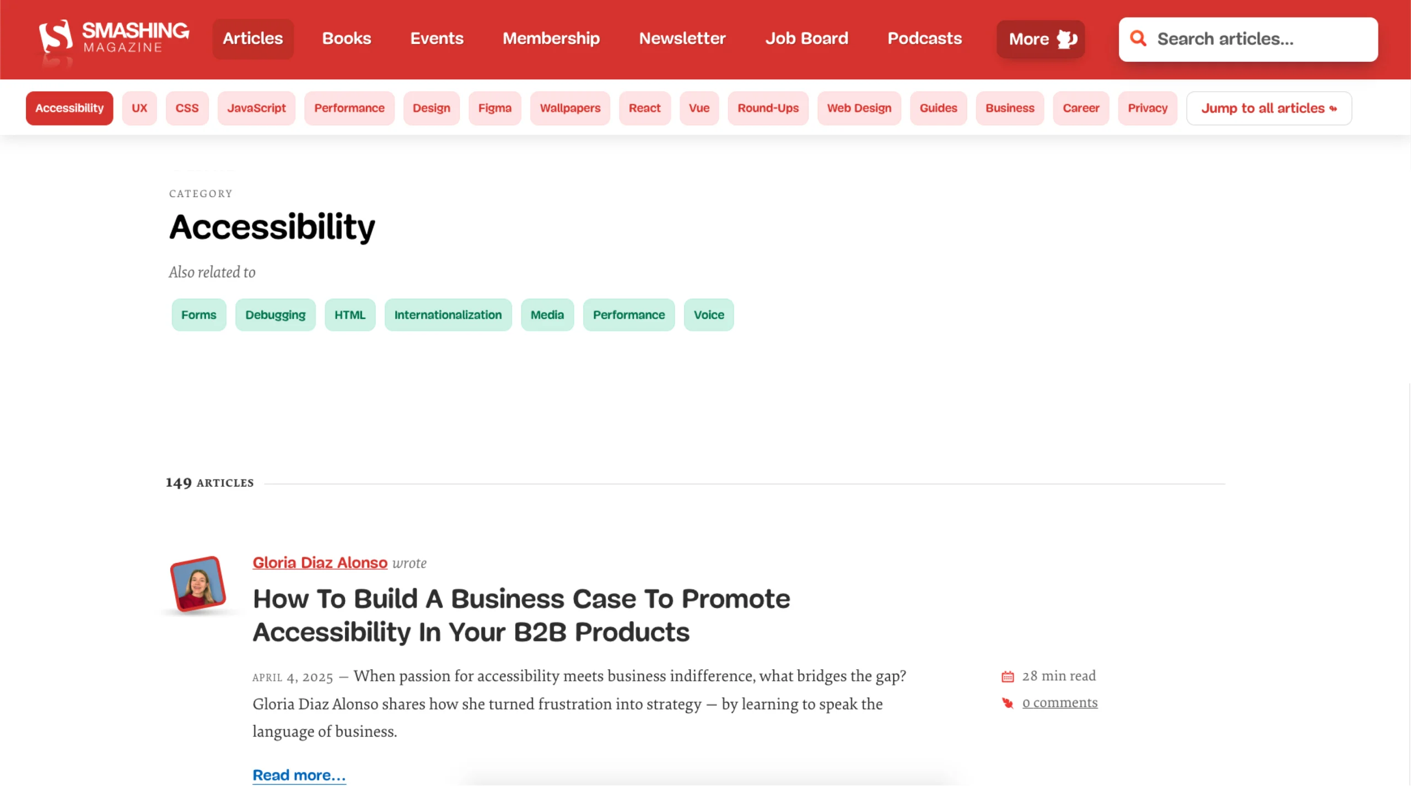This screenshot has width=1411, height=786.
Task: Click Jump to all articles
Action: pyautogui.click(x=1269, y=108)
